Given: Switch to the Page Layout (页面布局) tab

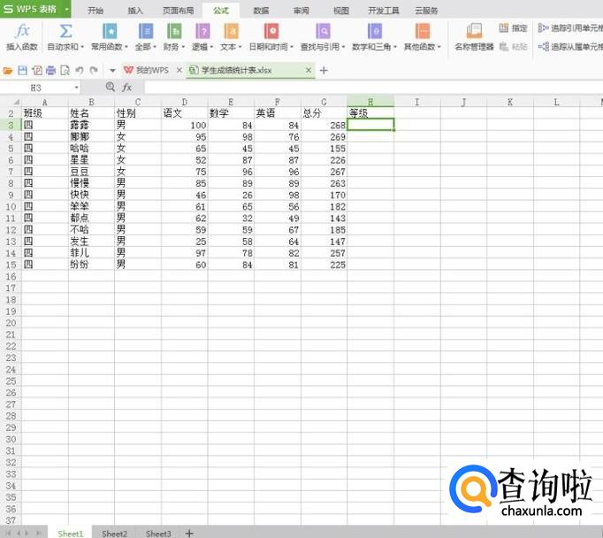Looking at the screenshot, I should coord(178,11).
